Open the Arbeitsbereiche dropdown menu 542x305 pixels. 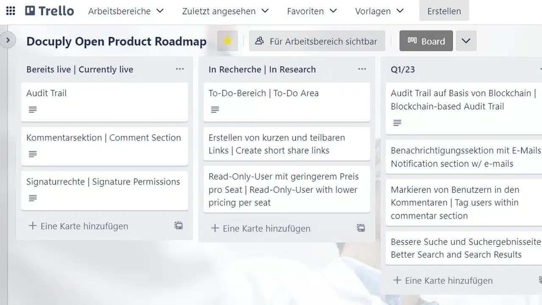click(126, 11)
